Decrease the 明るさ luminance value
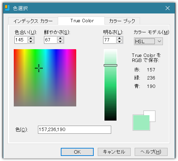Image resolution: width=178 pixels, height=161 pixels. pyautogui.click(x=119, y=41)
